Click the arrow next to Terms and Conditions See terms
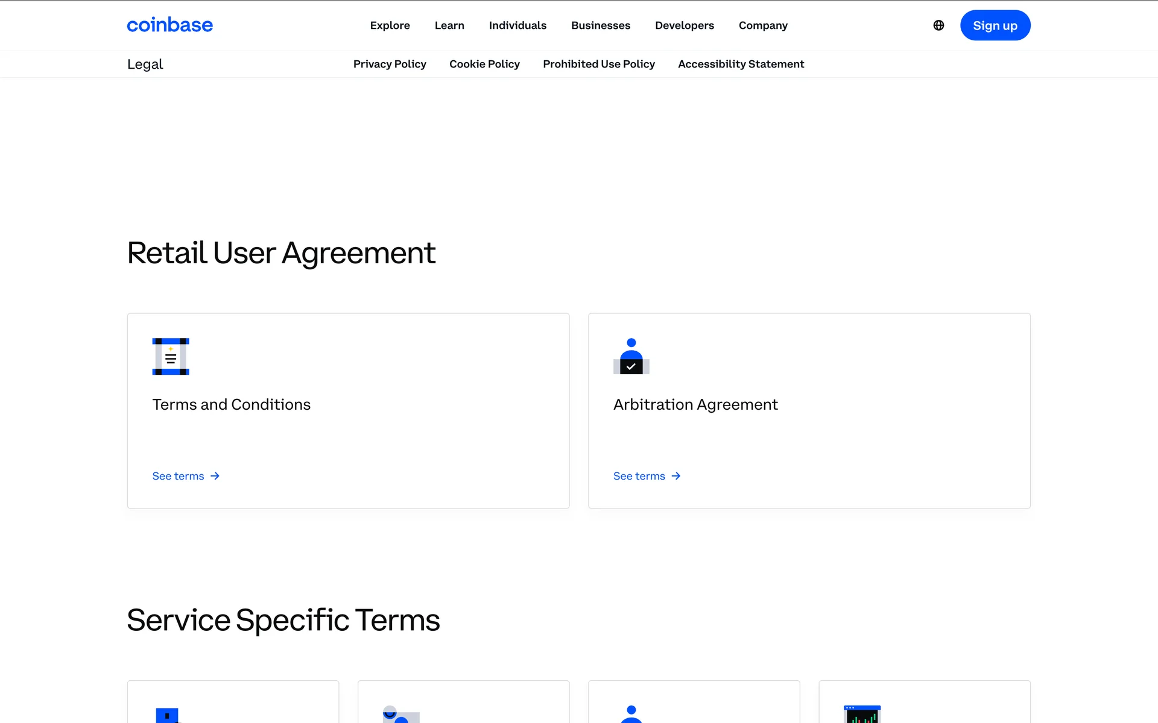This screenshot has width=1158, height=723. [215, 476]
